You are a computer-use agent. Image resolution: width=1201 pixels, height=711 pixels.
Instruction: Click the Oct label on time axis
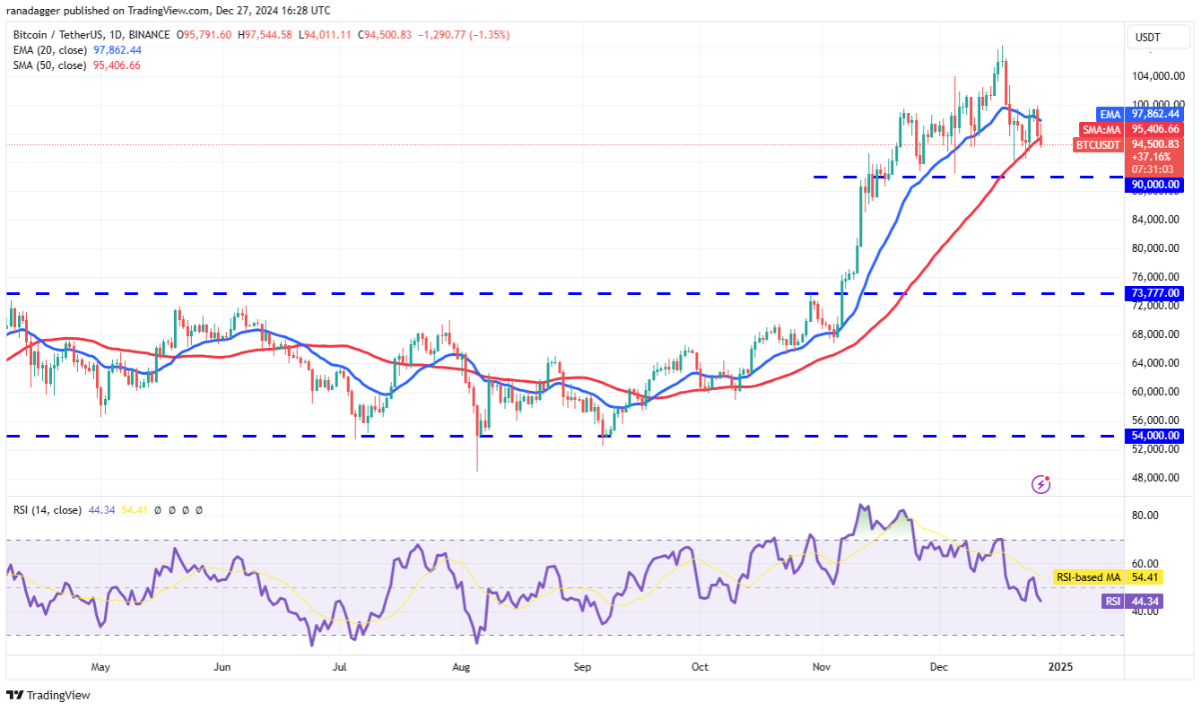pos(701,667)
